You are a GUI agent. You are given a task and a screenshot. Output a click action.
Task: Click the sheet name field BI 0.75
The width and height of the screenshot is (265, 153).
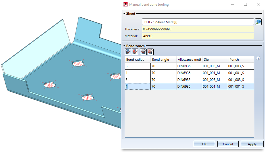pyautogui.click(x=198, y=22)
